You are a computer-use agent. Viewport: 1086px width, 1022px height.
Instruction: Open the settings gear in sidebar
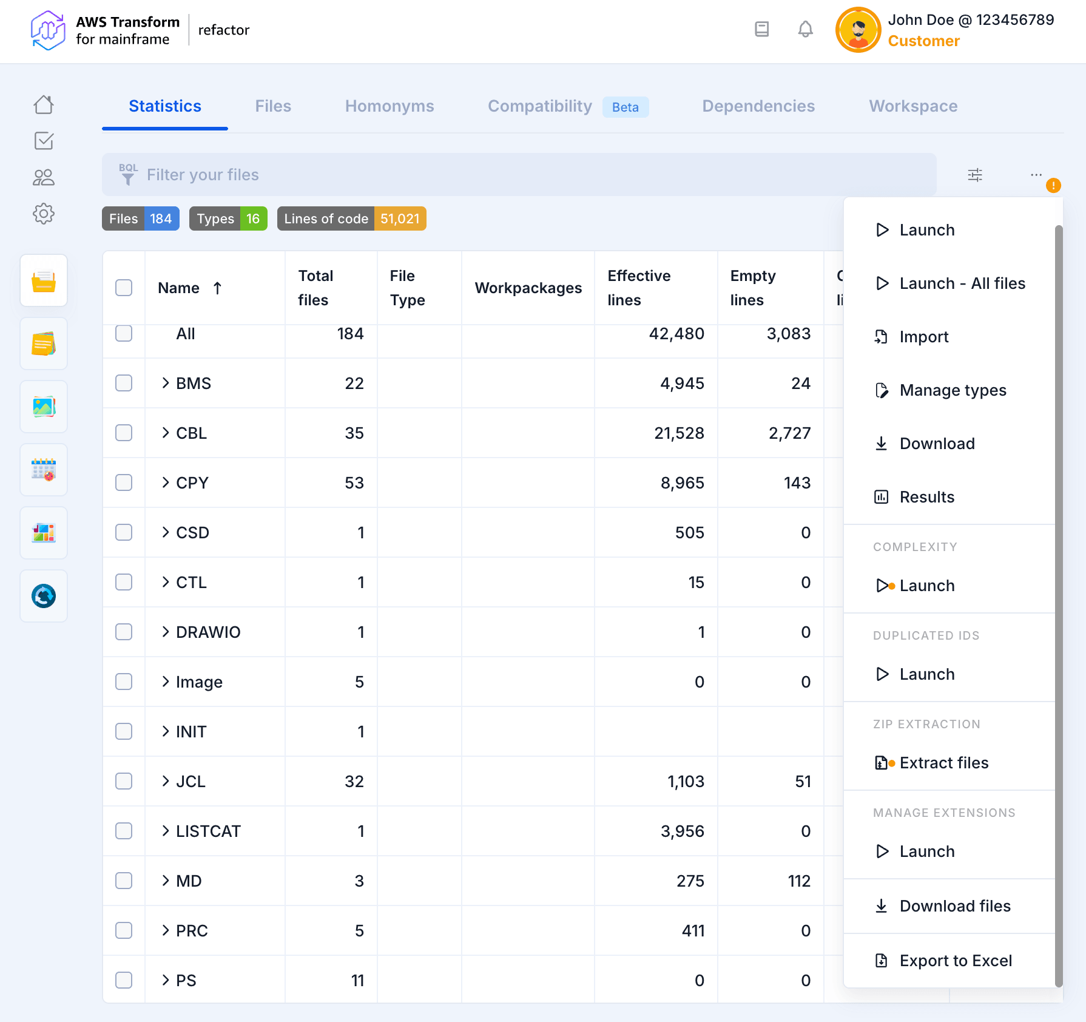(44, 214)
